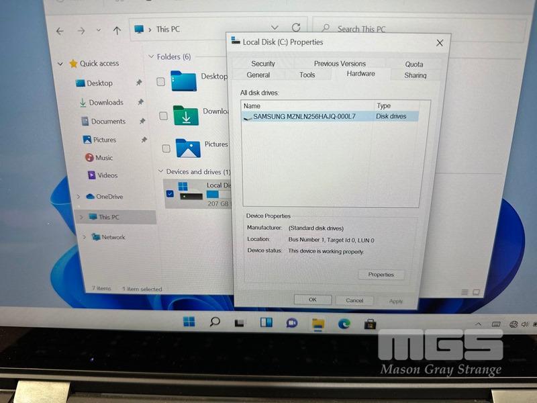Toggle the Desktop folder checkbox
This screenshot has width=537, height=403.
161,82
